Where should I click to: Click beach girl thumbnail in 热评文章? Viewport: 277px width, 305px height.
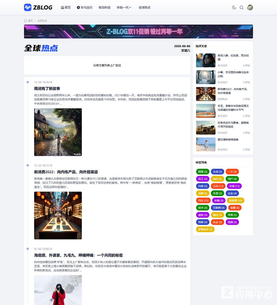[206, 144]
